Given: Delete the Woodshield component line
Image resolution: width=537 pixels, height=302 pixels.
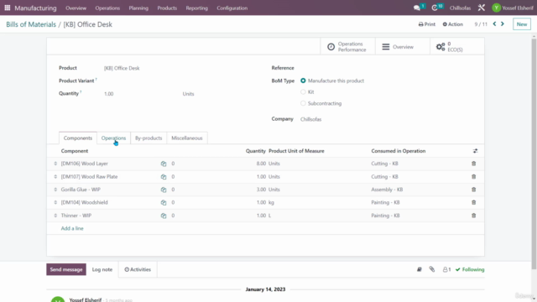Looking at the screenshot, I should (473, 202).
